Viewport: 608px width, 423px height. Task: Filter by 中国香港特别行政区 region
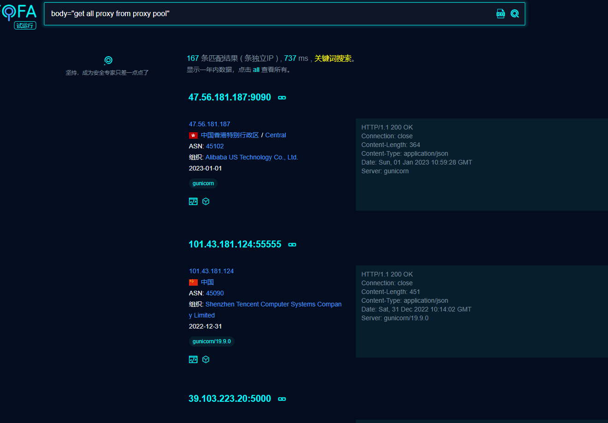[x=230, y=135]
